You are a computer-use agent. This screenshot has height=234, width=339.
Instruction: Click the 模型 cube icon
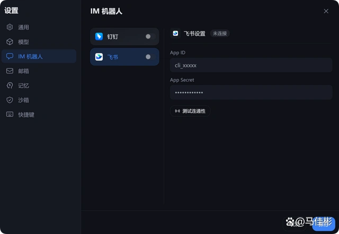10,42
